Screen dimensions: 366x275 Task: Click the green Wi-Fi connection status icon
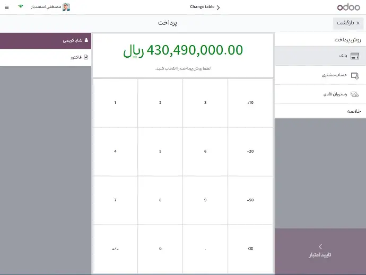(x=21, y=7)
